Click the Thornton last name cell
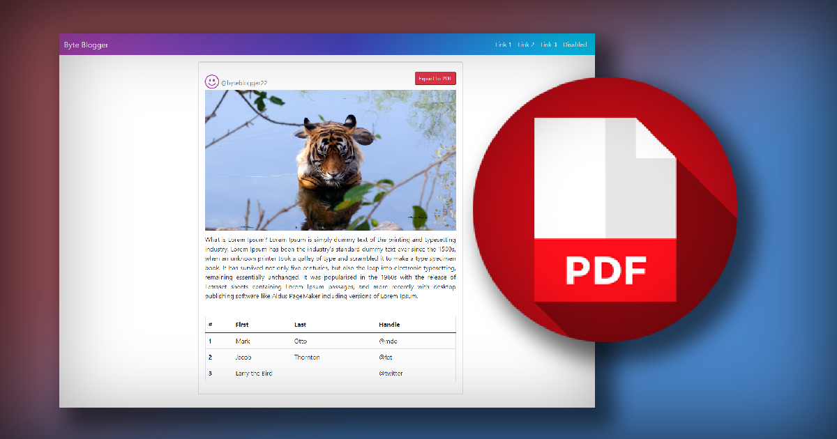837x439 pixels. pos(307,357)
